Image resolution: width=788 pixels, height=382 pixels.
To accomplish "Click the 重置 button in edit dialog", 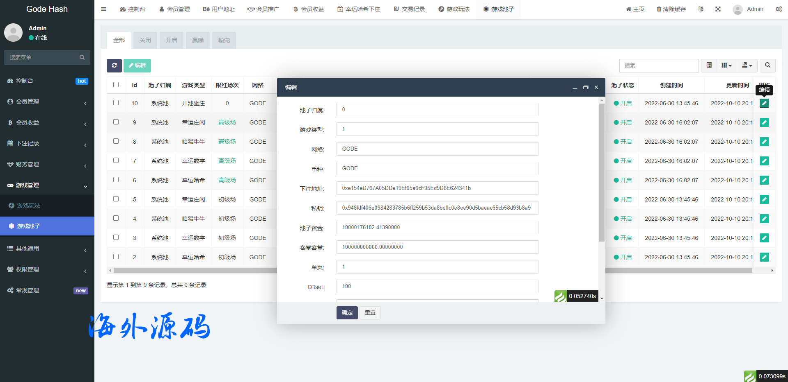I will pyautogui.click(x=370, y=313).
